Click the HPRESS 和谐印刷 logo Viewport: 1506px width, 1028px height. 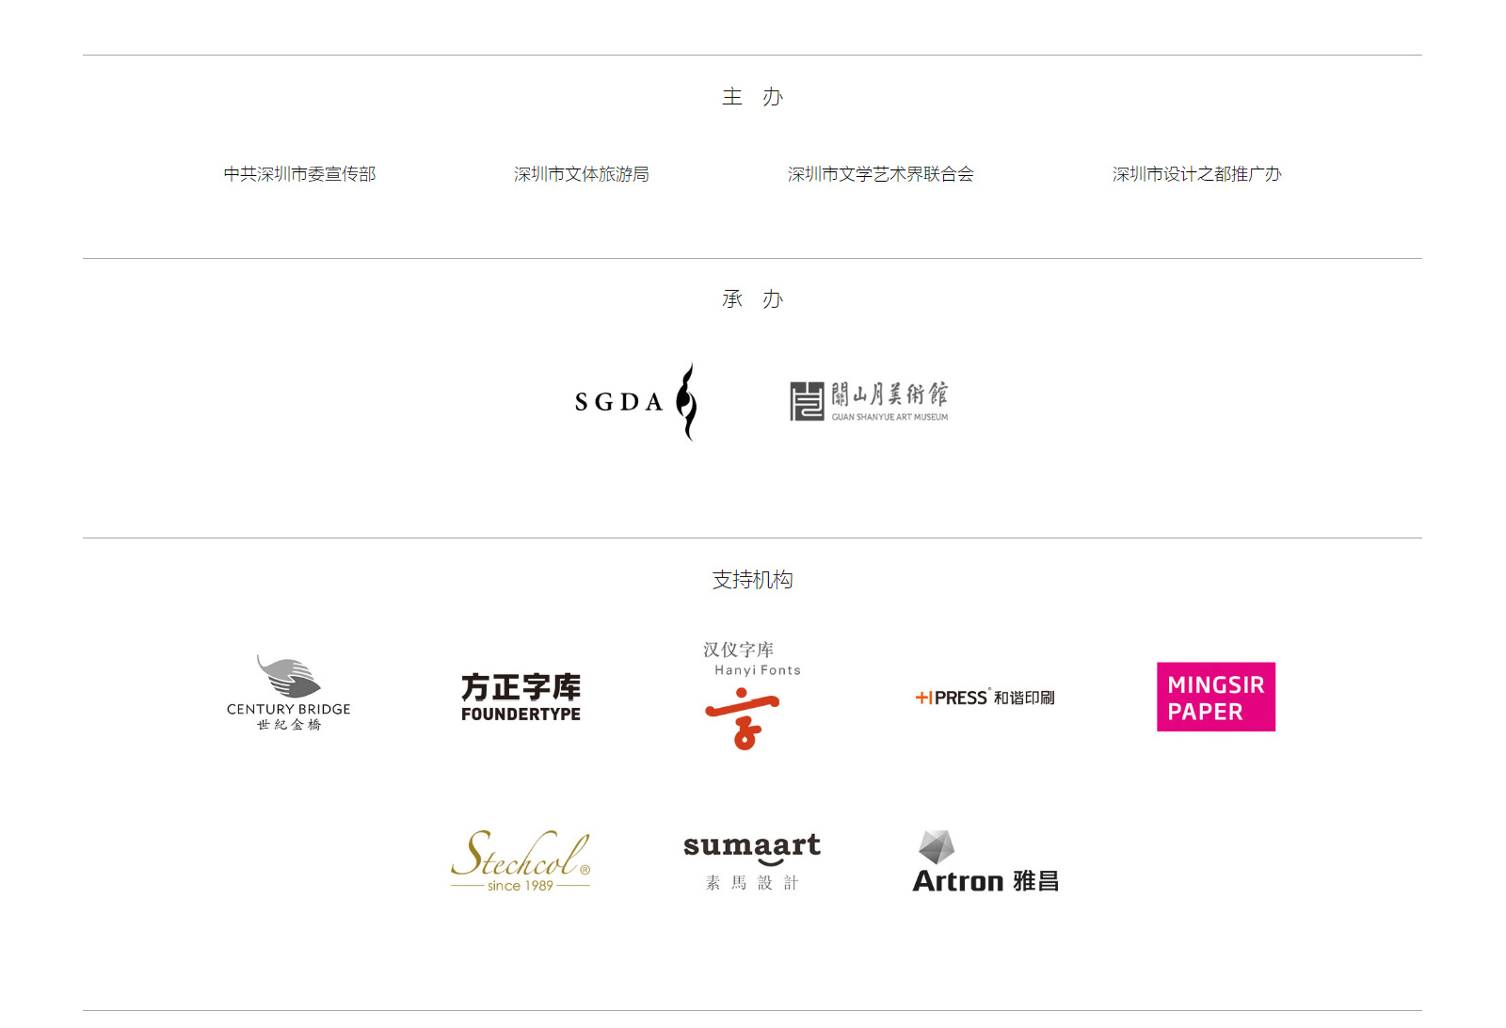click(x=985, y=698)
